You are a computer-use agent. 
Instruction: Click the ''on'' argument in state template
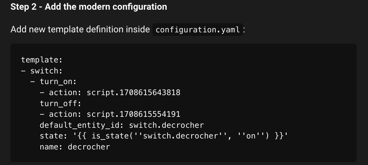251,136
